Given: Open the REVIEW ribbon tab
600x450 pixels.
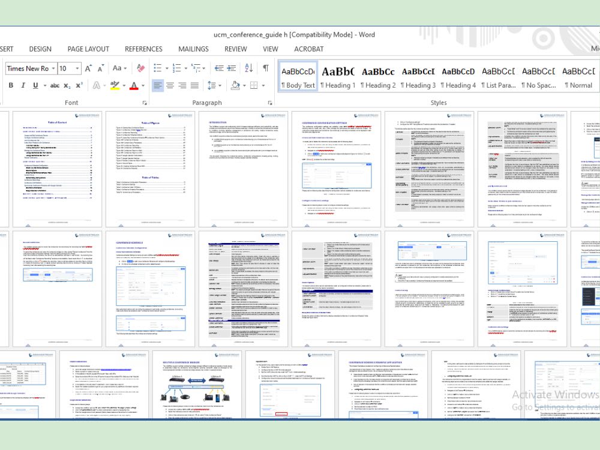Looking at the screenshot, I should (235, 49).
